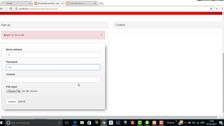Click the horizontal page scrollbar

pos(109,117)
